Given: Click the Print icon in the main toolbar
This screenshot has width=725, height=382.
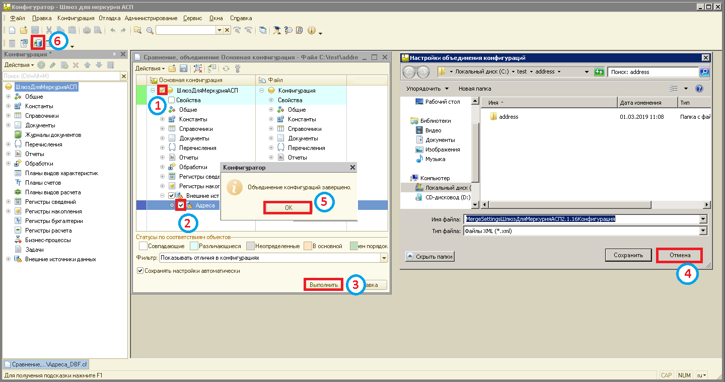Looking at the screenshot, I should 87,30.
